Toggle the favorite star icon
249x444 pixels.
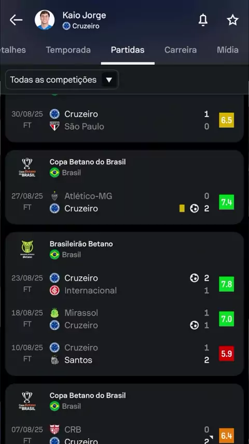[232, 20]
